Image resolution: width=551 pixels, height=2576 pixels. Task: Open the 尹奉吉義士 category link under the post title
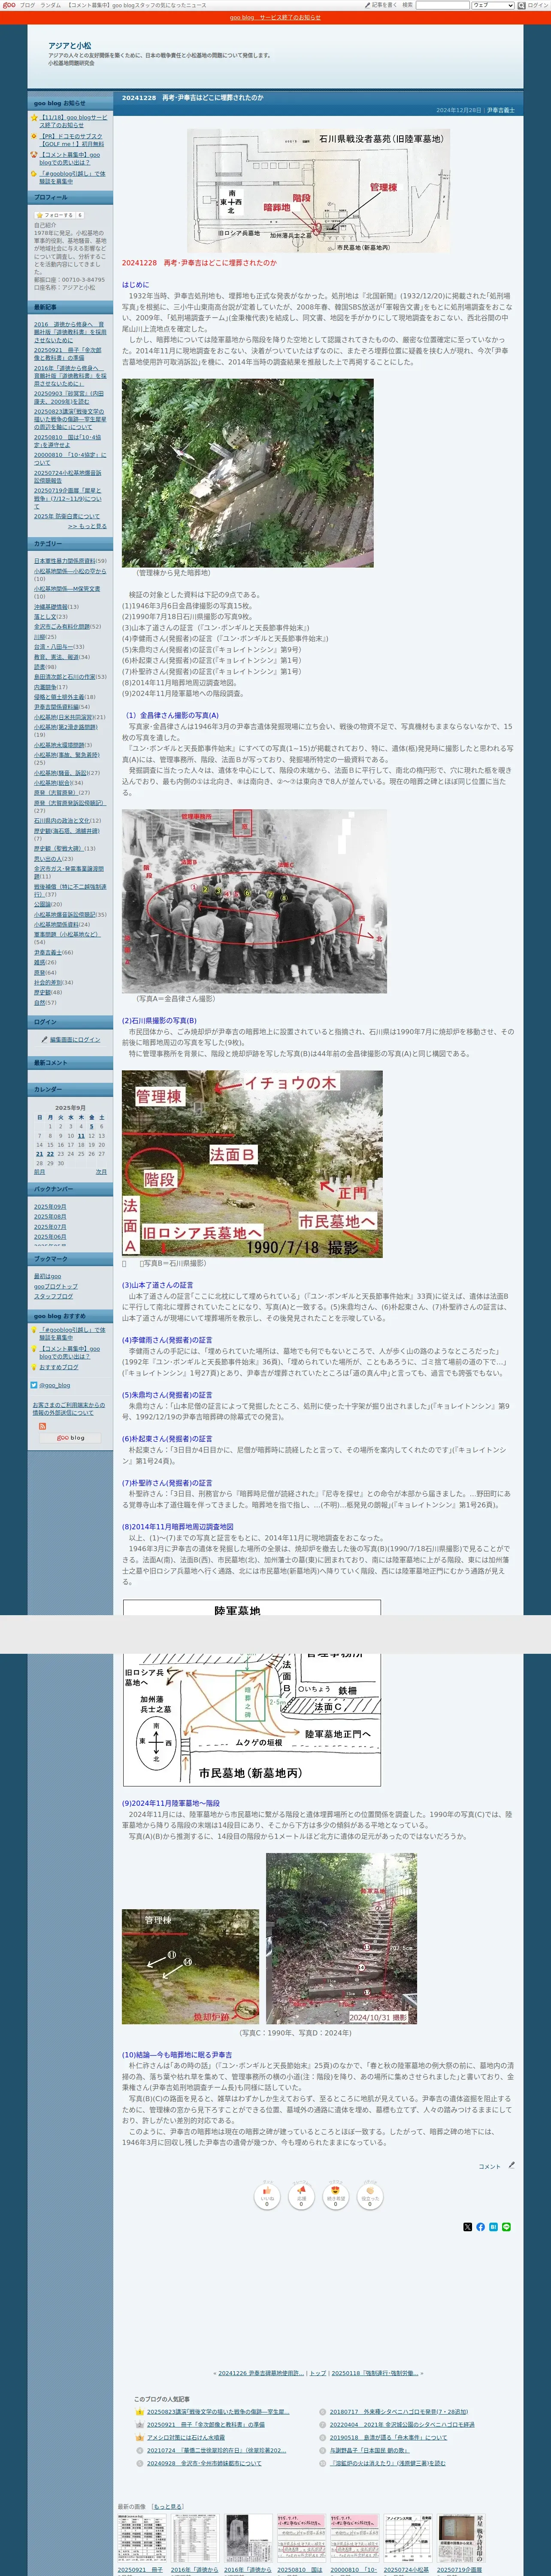[500, 110]
